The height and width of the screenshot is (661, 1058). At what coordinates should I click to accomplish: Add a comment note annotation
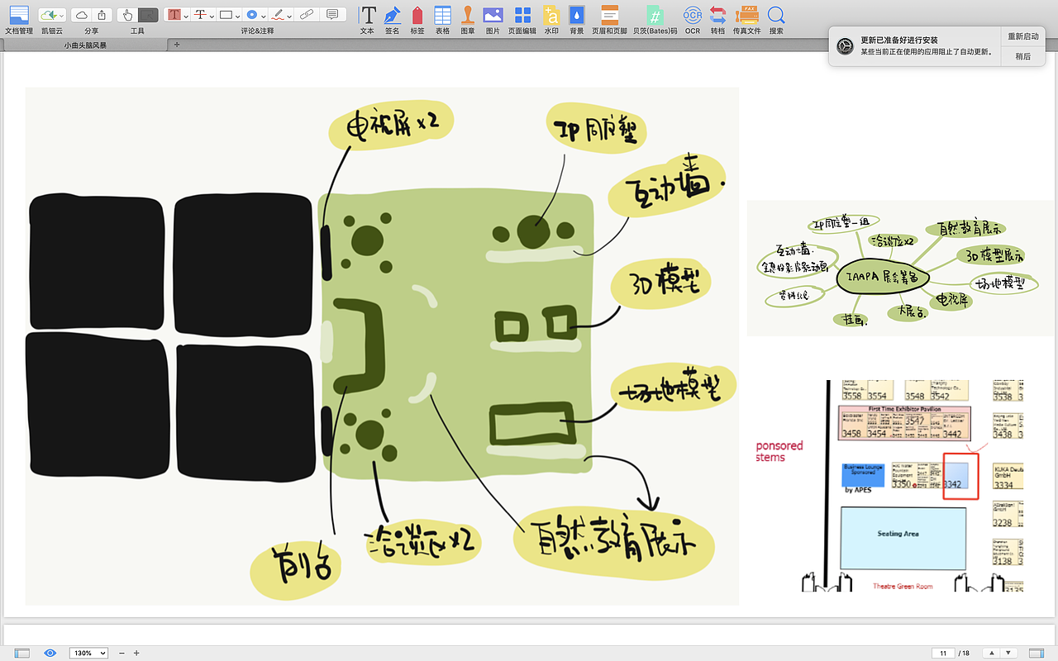[x=332, y=15]
